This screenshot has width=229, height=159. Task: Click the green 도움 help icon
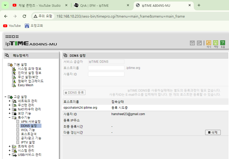click(223, 43)
